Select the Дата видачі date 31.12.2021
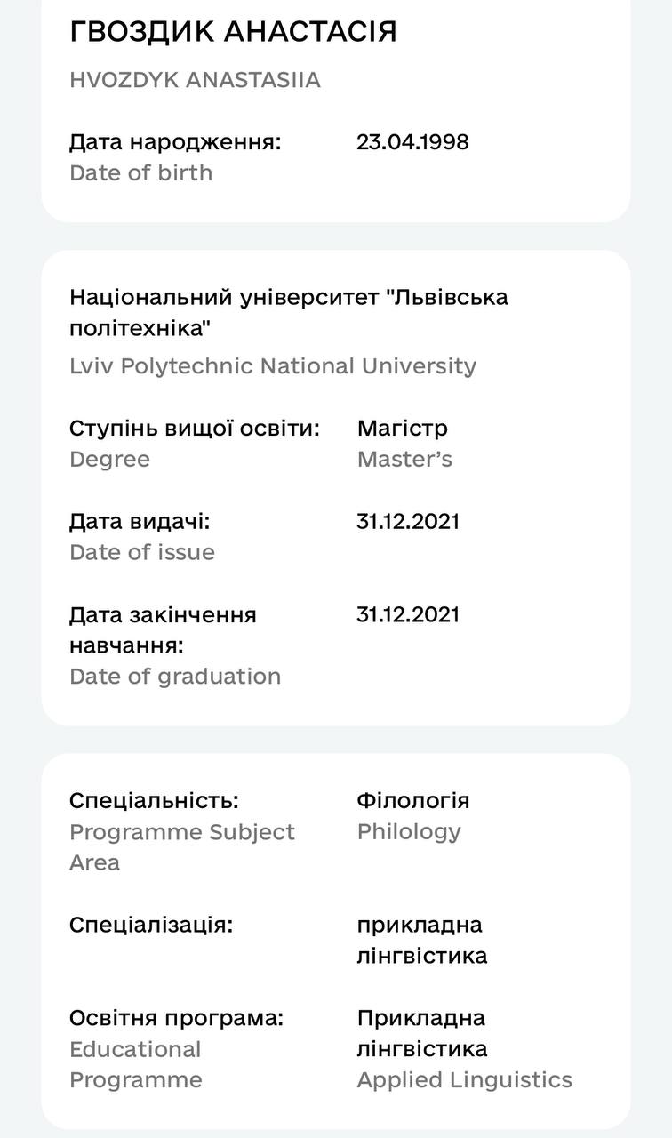The image size is (672, 1138). tap(408, 521)
